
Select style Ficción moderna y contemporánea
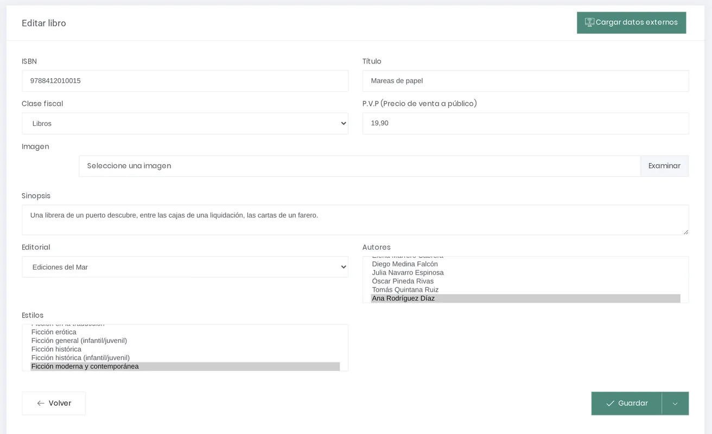click(185, 367)
